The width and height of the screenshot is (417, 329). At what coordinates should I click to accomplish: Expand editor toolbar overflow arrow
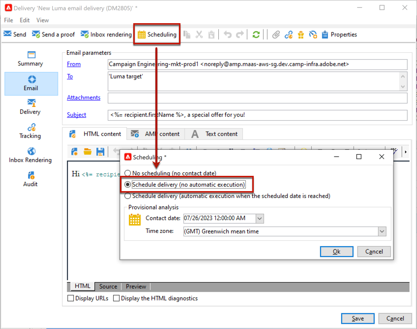[x=406, y=152]
